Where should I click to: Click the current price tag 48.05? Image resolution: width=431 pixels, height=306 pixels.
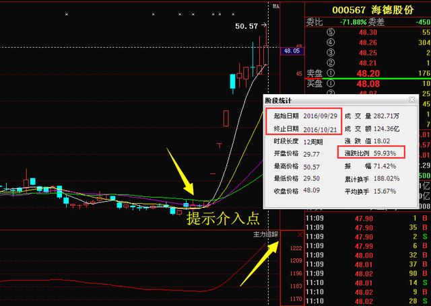pyautogui.click(x=292, y=51)
